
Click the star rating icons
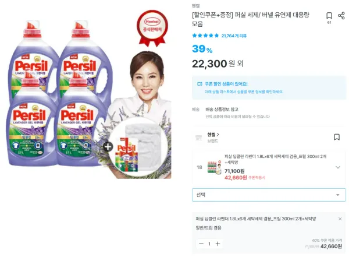pyautogui.click(x=205, y=36)
